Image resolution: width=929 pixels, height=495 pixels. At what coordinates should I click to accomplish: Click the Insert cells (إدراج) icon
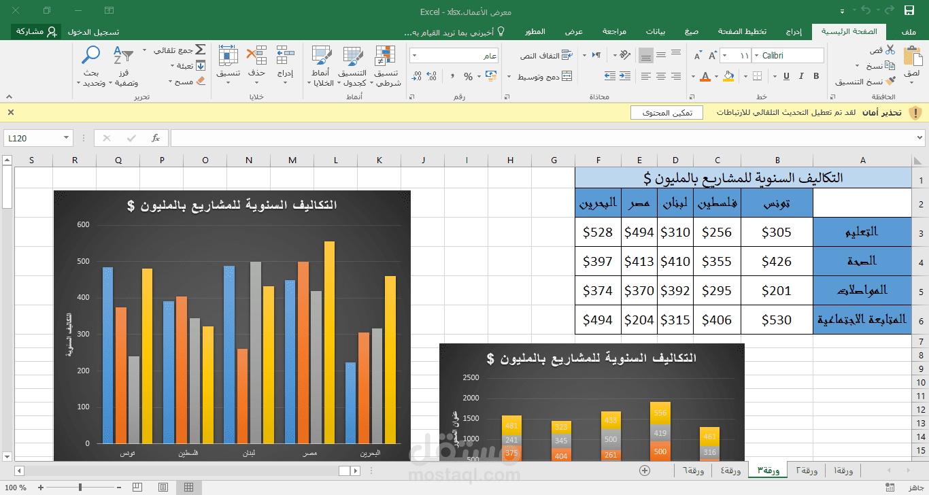coord(285,55)
